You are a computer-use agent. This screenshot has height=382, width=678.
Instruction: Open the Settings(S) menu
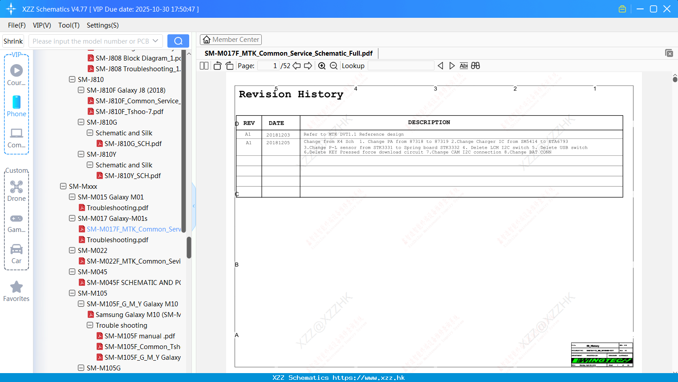pos(103,25)
